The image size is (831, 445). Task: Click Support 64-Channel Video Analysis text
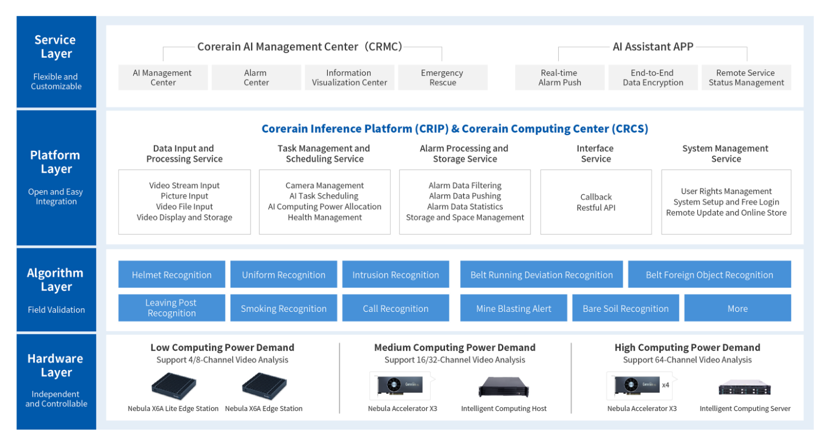pyautogui.click(x=687, y=360)
